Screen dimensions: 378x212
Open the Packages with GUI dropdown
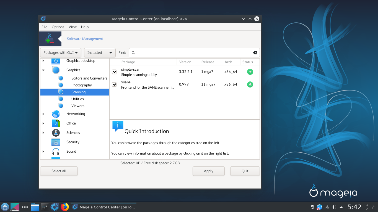click(x=61, y=53)
